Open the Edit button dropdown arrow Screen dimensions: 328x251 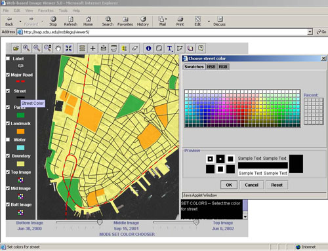click(209, 22)
